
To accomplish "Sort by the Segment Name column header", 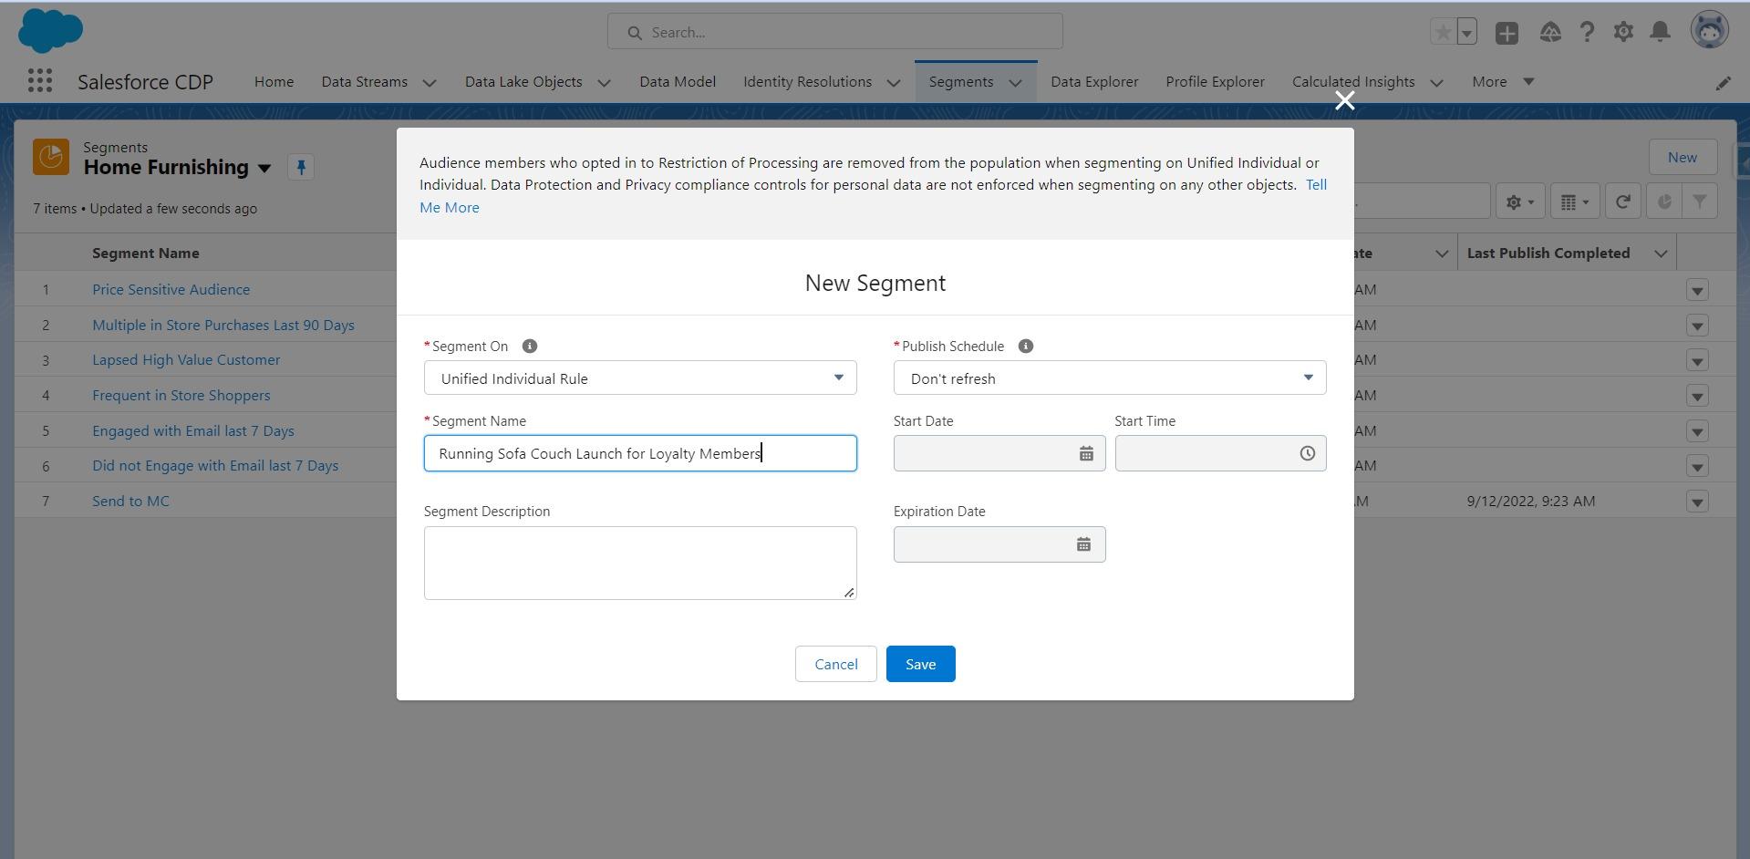I will click(145, 254).
